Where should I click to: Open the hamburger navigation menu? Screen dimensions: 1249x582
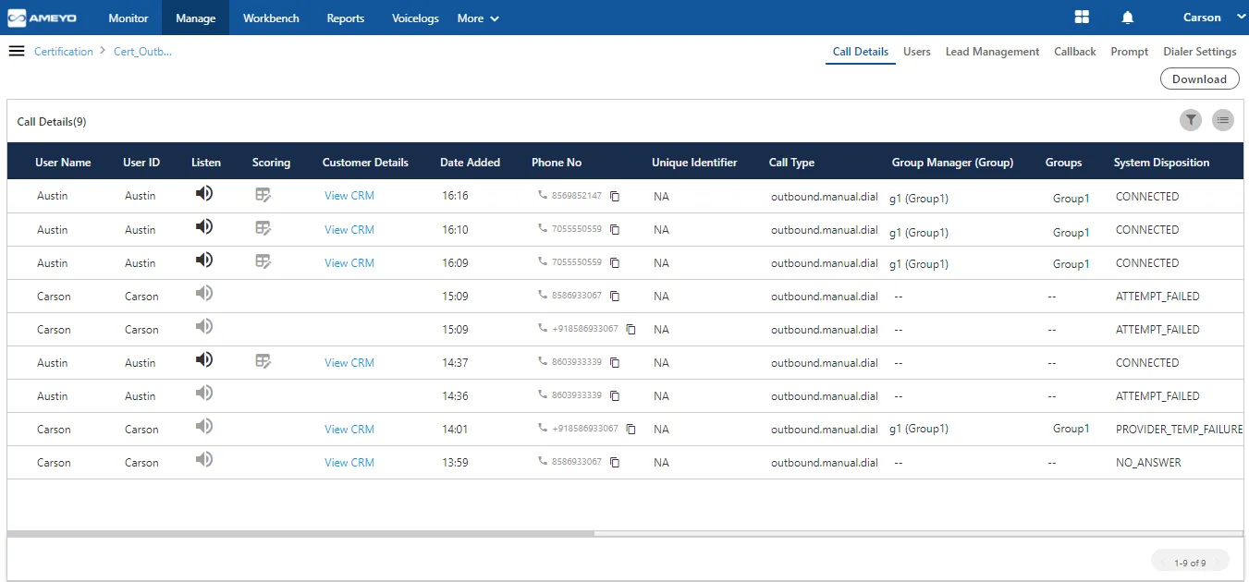click(17, 51)
